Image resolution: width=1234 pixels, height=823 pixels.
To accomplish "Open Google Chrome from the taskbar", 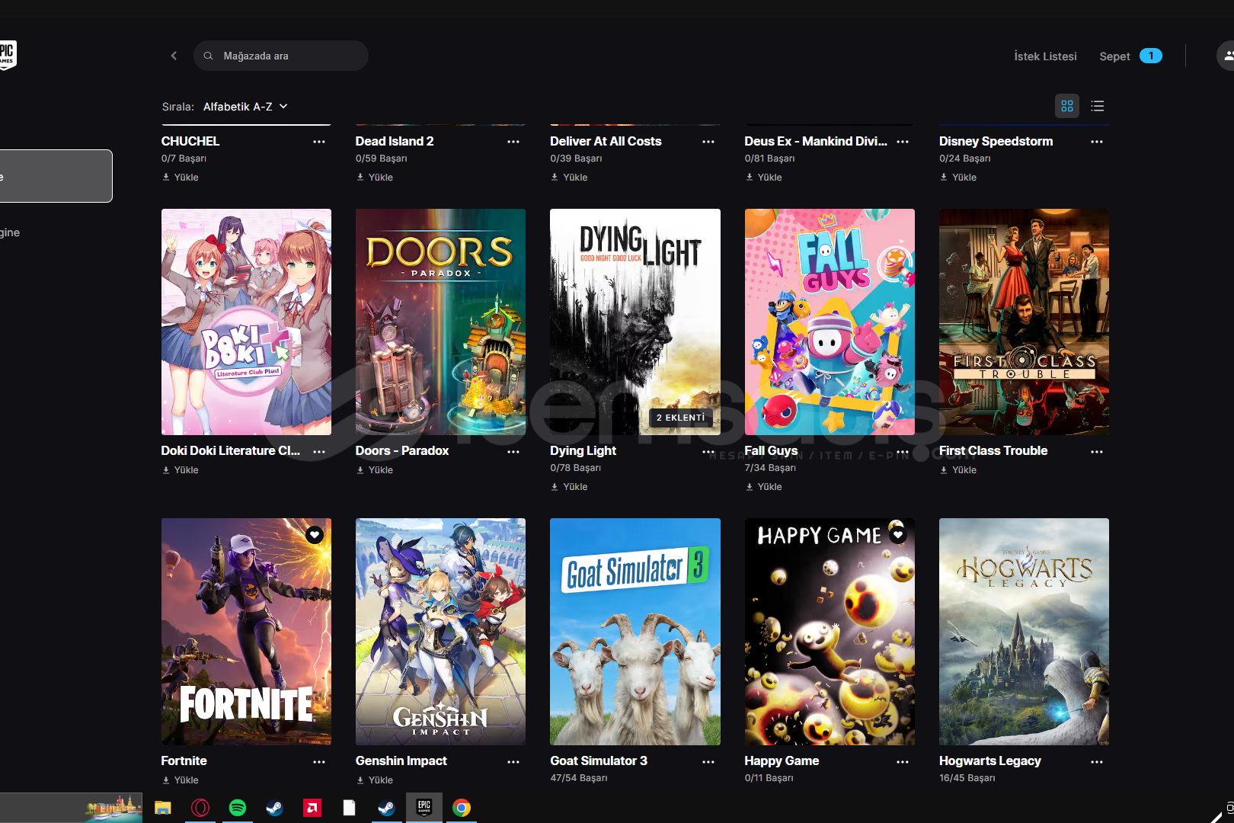I will [462, 808].
